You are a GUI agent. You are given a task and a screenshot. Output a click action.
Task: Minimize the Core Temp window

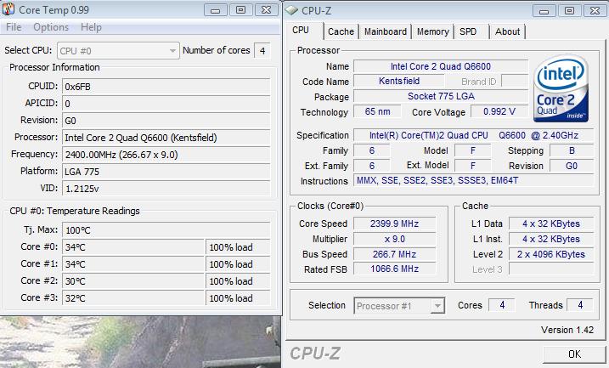tap(215, 10)
